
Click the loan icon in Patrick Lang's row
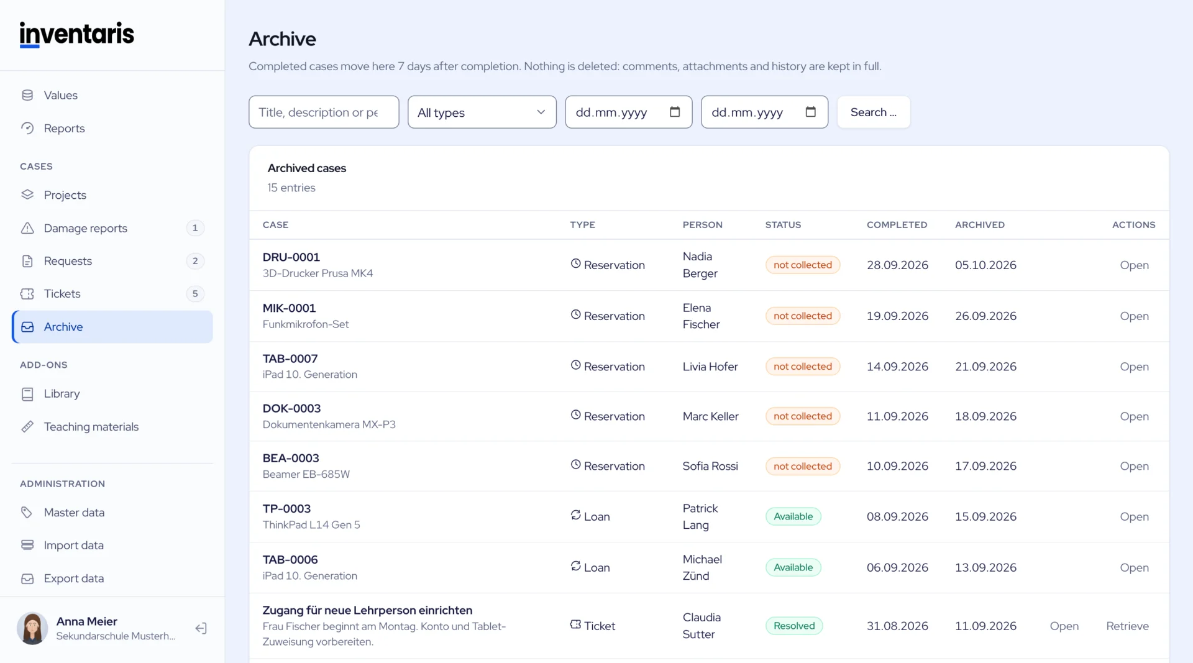point(575,515)
